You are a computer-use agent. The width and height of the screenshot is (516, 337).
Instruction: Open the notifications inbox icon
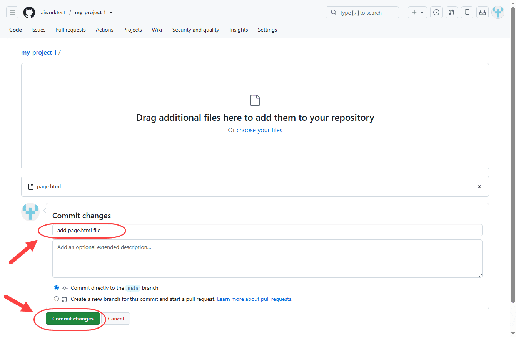pos(483,12)
